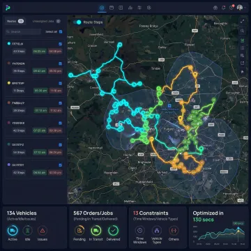Click the airport marker on the map

point(169,105)
